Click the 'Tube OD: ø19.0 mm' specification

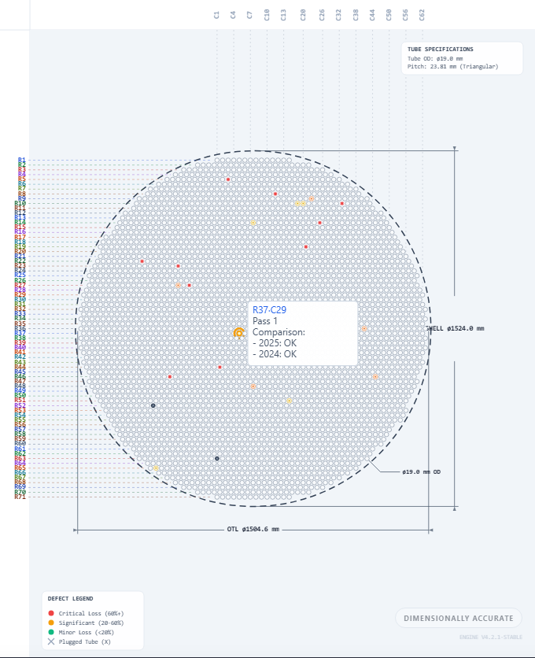click(x=435, y=59)
